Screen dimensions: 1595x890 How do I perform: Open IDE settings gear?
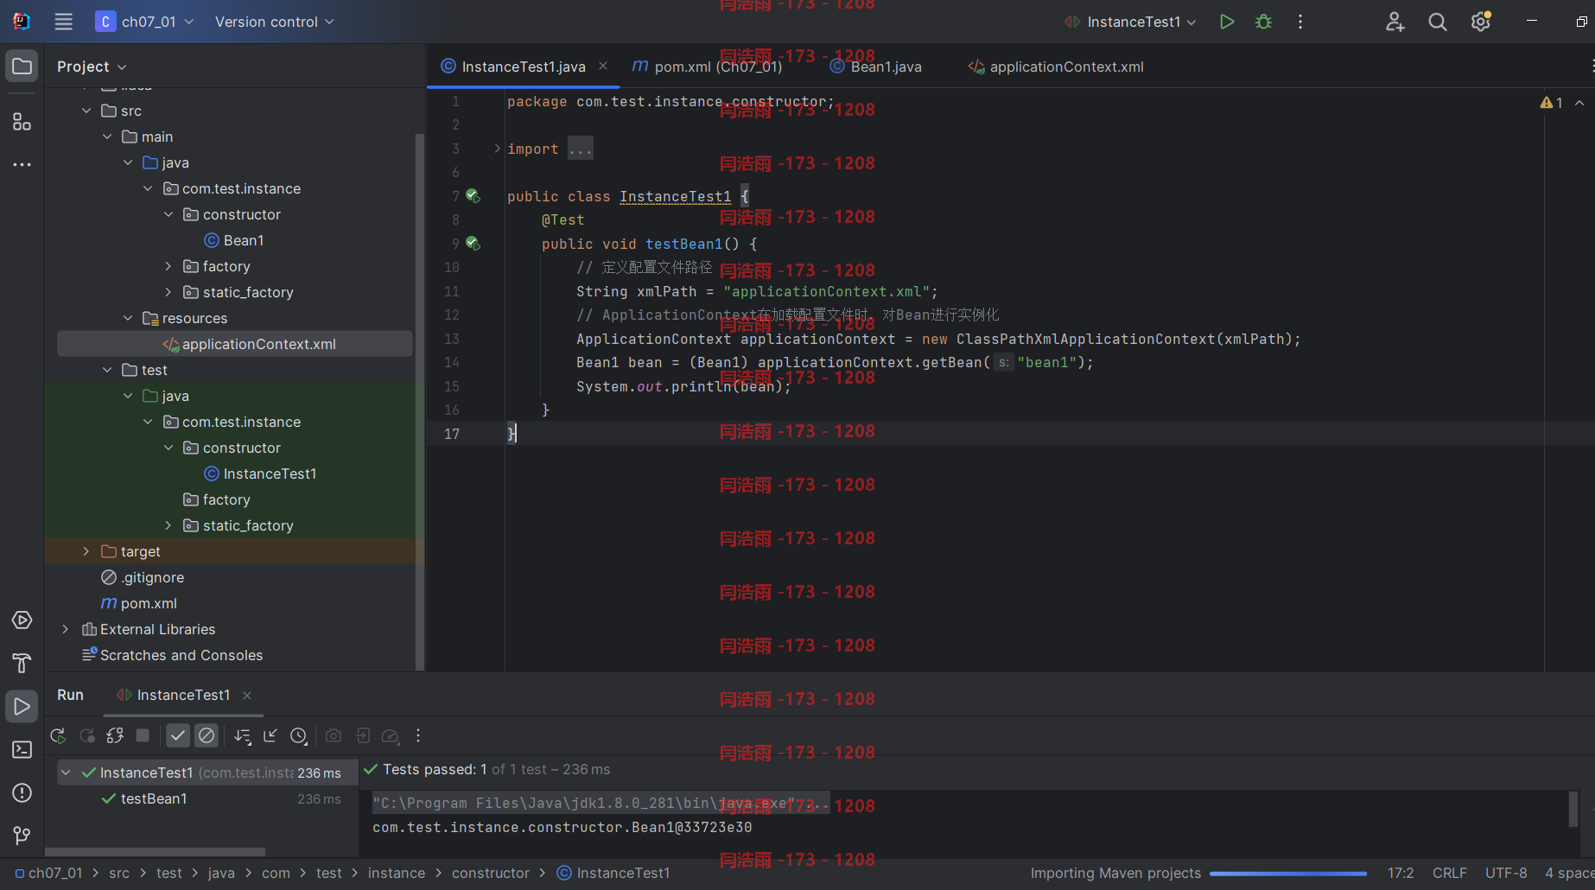1481,22
